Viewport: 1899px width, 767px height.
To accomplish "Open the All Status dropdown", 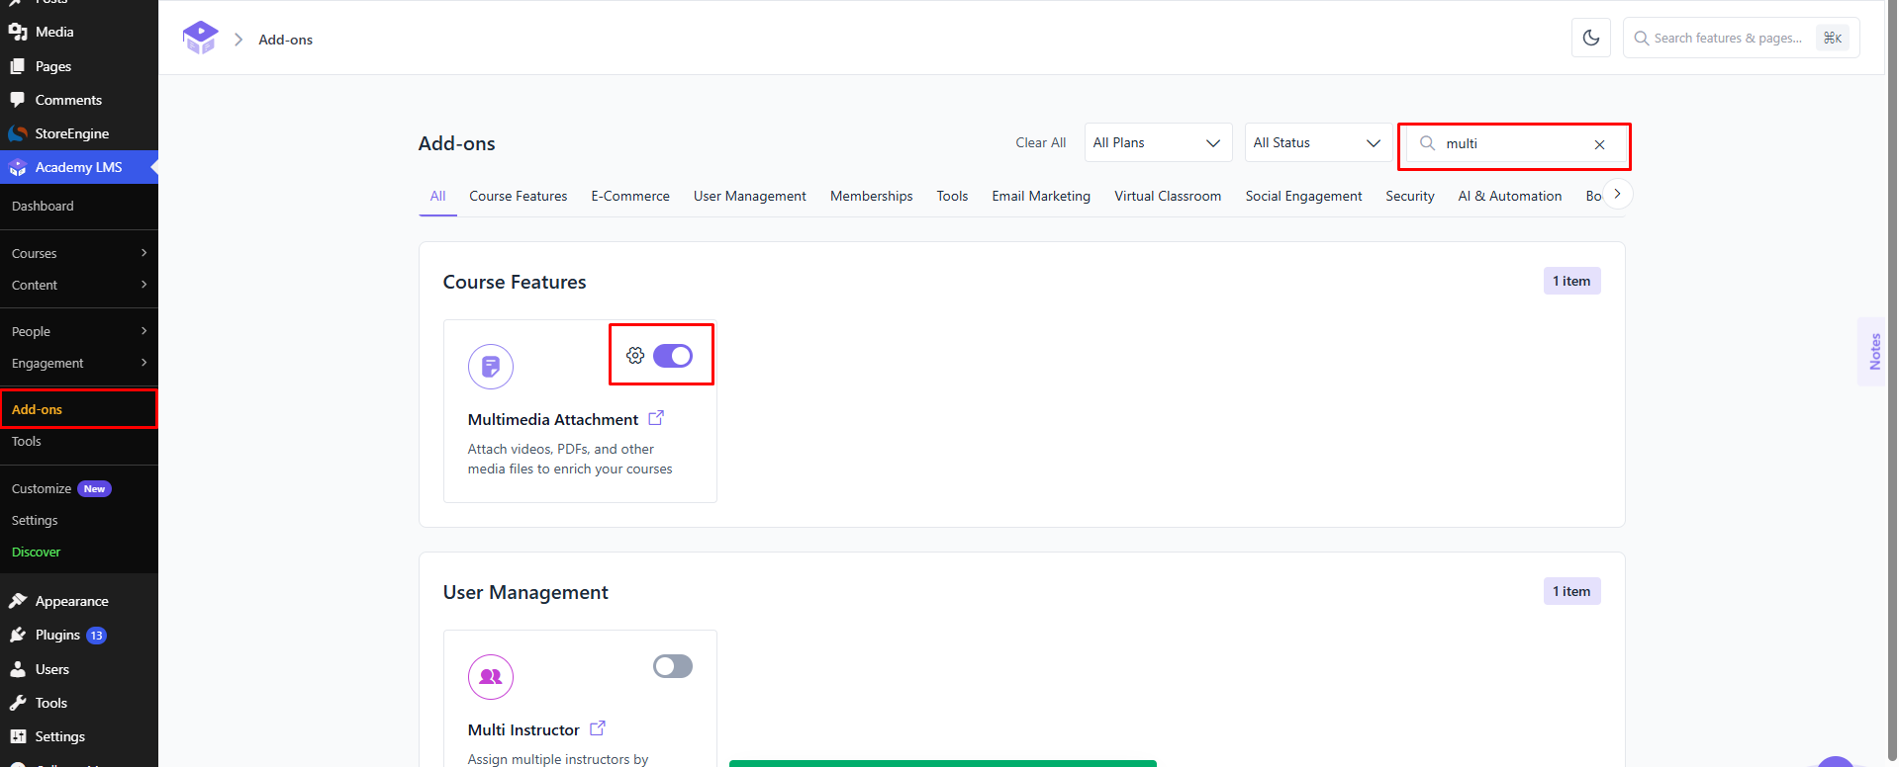I will click(1318, 142).
